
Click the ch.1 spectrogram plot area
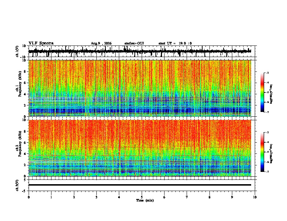tap(140, 88)
